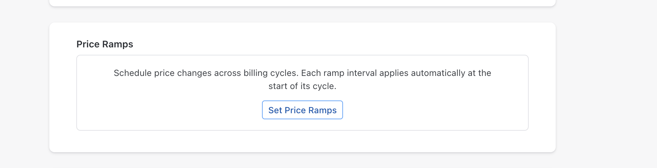Click the gray strip below the Price Ramps card

click(303, 161)
